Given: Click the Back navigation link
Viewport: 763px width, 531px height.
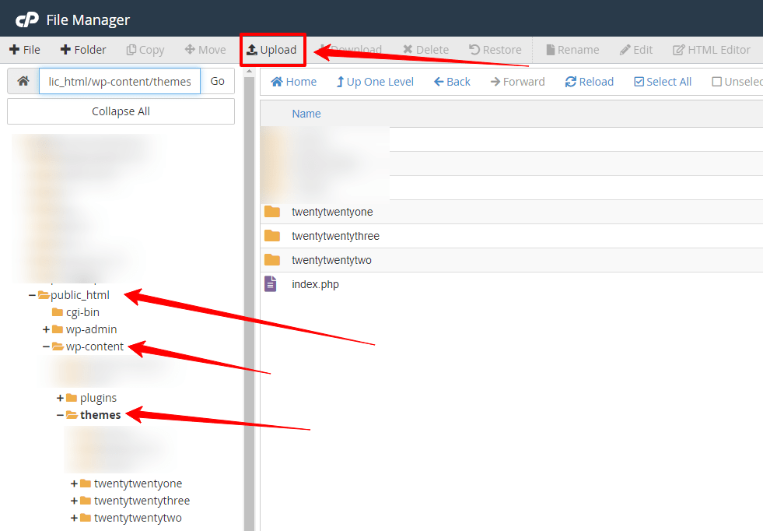Looking at the screenshot, I should [x=452, y=82].
